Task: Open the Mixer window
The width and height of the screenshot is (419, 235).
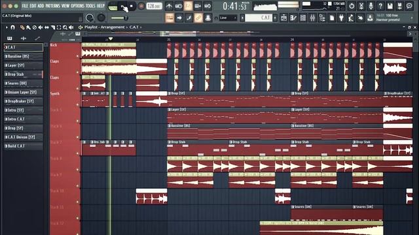Action: (313, 18)
